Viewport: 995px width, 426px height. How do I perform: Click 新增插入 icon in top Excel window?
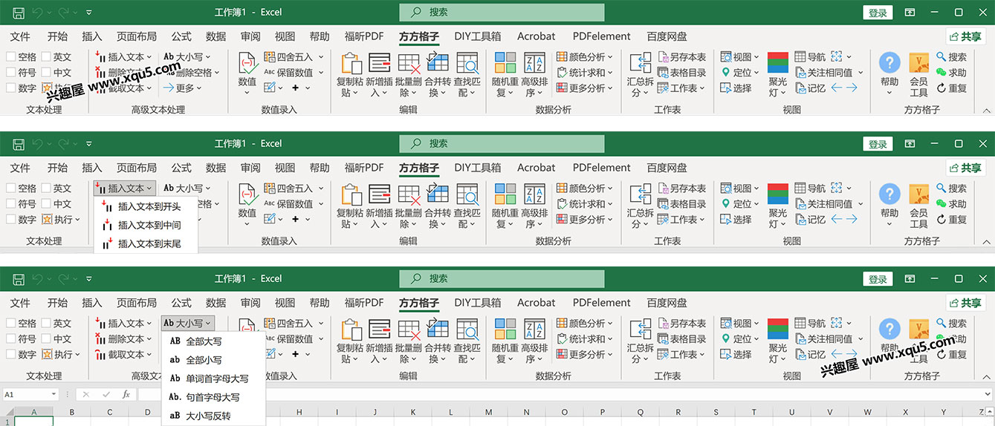click(x=380, y=63)
